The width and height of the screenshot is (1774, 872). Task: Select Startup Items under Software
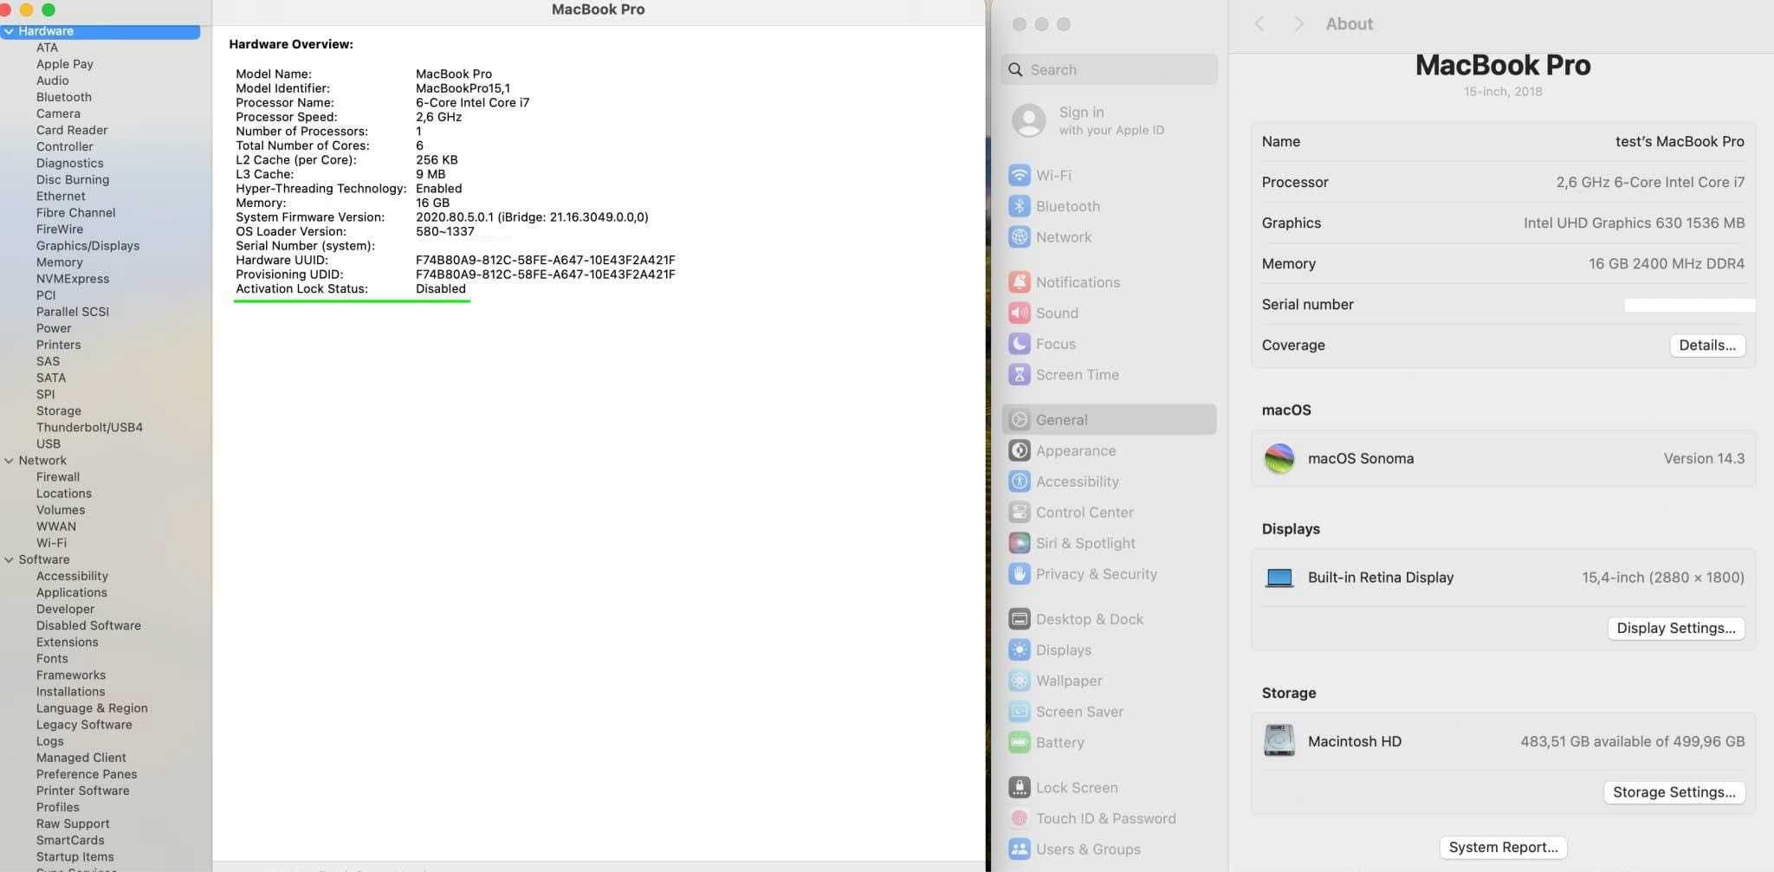tap(75, 857)
